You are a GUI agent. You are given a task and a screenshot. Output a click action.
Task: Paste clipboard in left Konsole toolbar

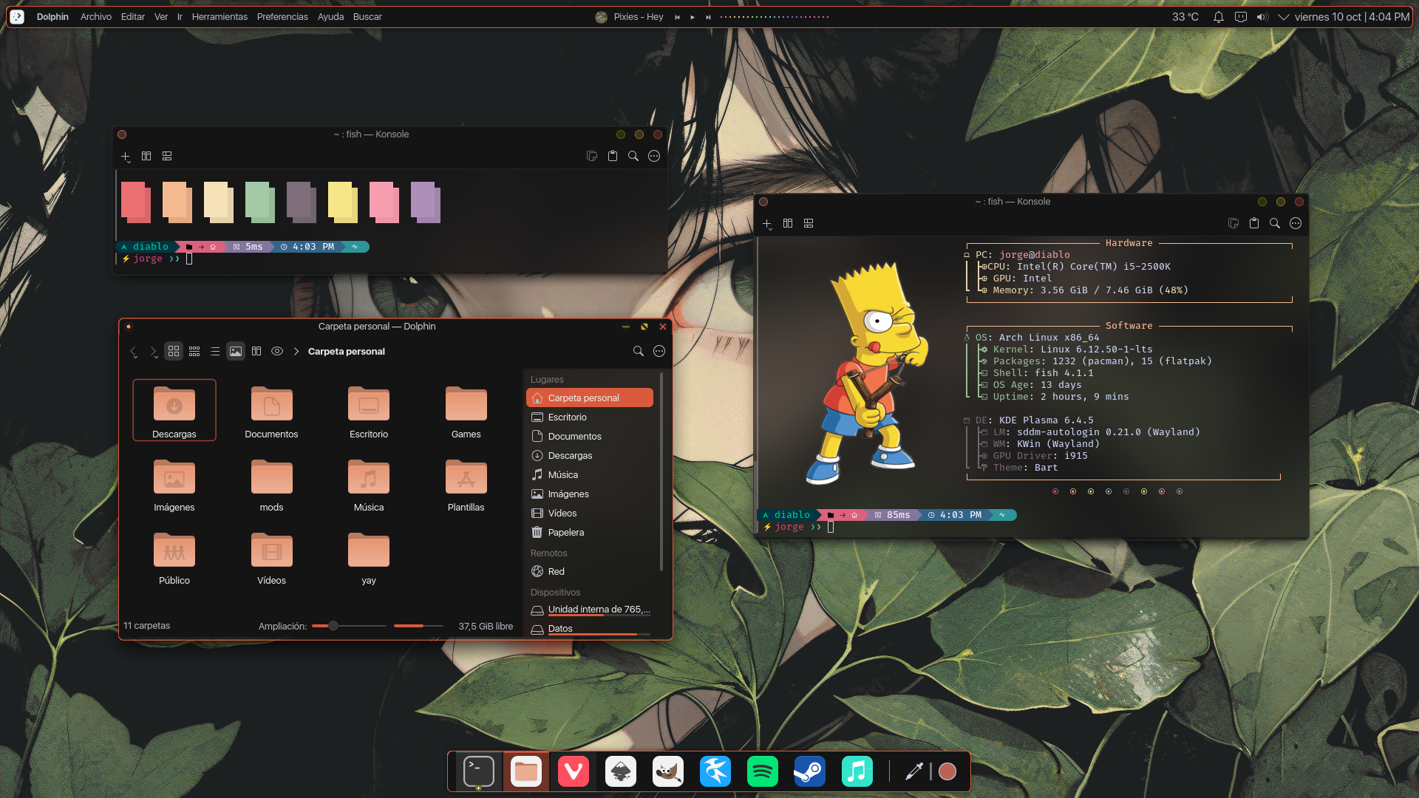pyautogui.click(x=613, y=156)
